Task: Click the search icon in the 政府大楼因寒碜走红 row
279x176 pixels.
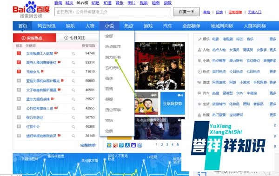Action: coord(73,63)
